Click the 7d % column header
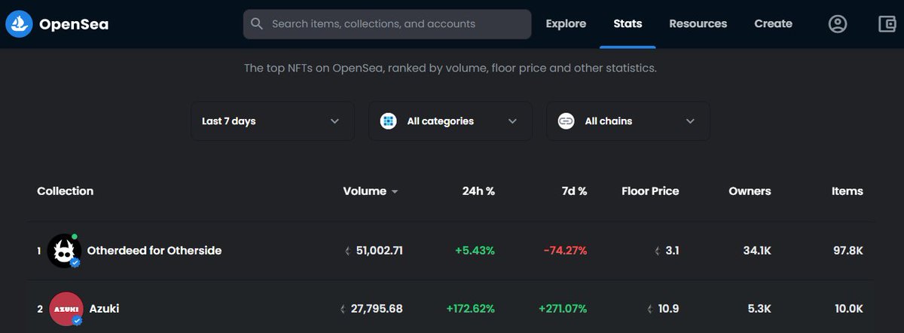 [x=574, y=191]
